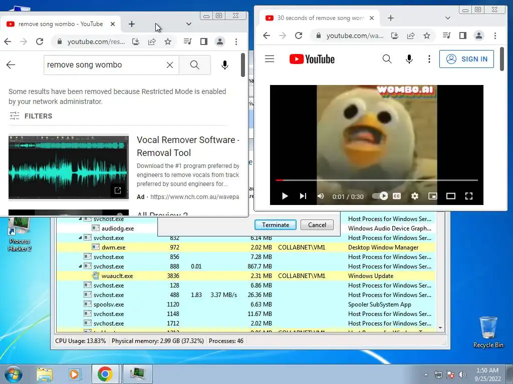The width and height of the screenshot is (513, 384).
Task: Select the 'remove song wombo - YouTube' tab
Action: [x=60, y=24]
